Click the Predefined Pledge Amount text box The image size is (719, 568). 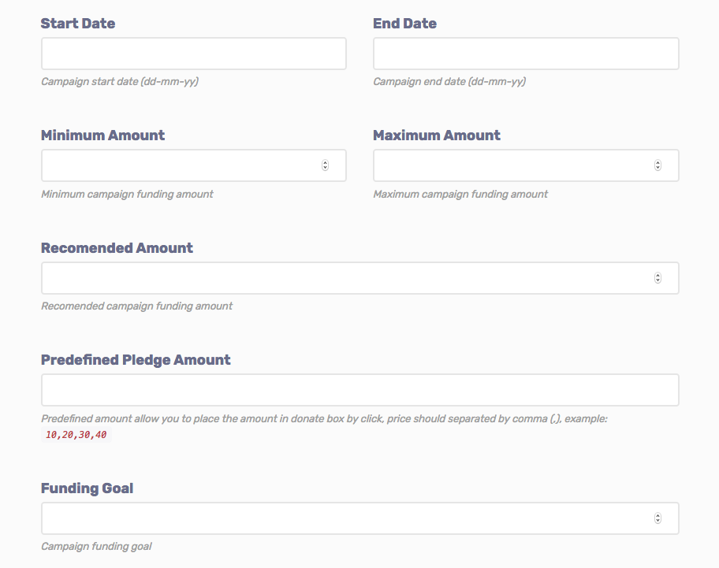tap(359, 390)
